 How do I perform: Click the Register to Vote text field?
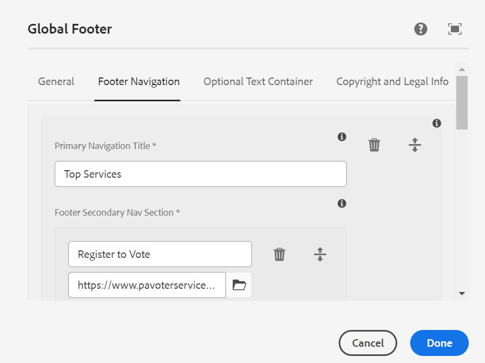(x=160, y=254)
